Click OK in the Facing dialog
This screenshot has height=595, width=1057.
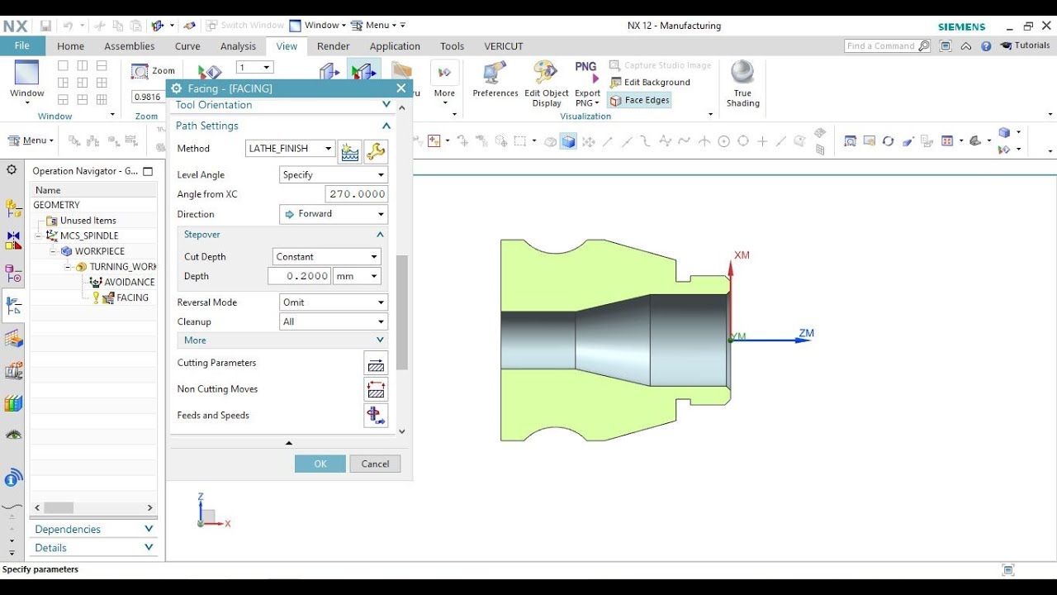point(320,464)
